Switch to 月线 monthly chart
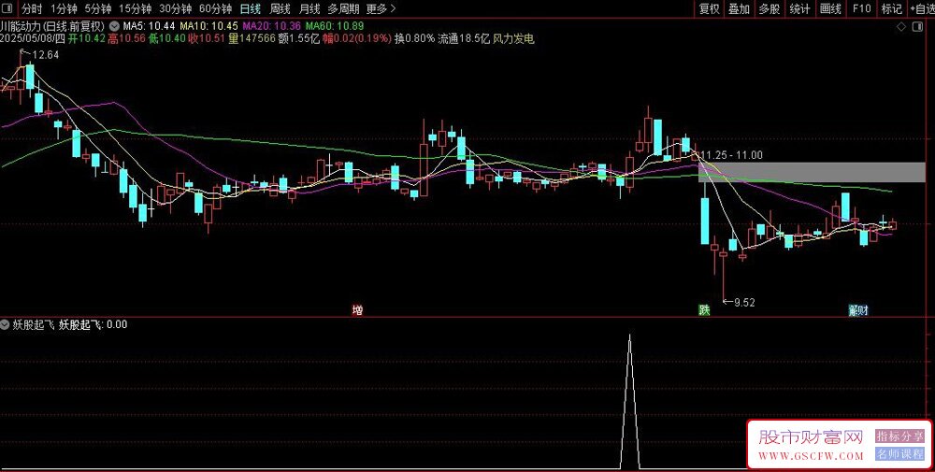The image size is (935, 472). (x=309, y=8)
